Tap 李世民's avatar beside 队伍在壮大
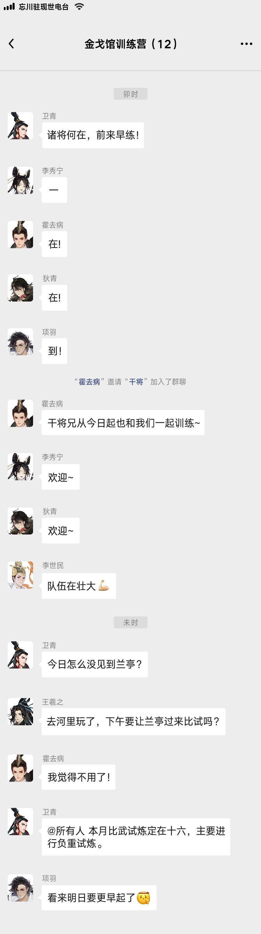 [x=20, y=575]
